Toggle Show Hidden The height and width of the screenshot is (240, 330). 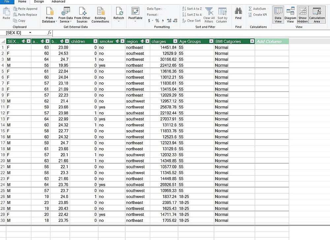pos(303,15)
